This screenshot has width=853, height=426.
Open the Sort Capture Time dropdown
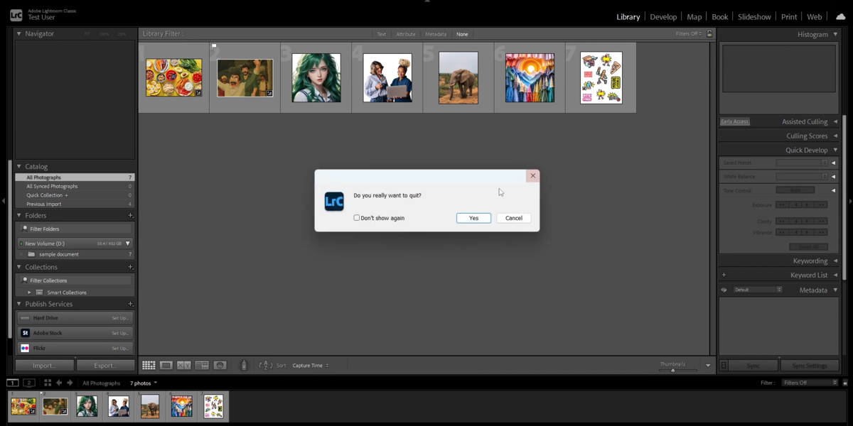[x=310, y=365]
